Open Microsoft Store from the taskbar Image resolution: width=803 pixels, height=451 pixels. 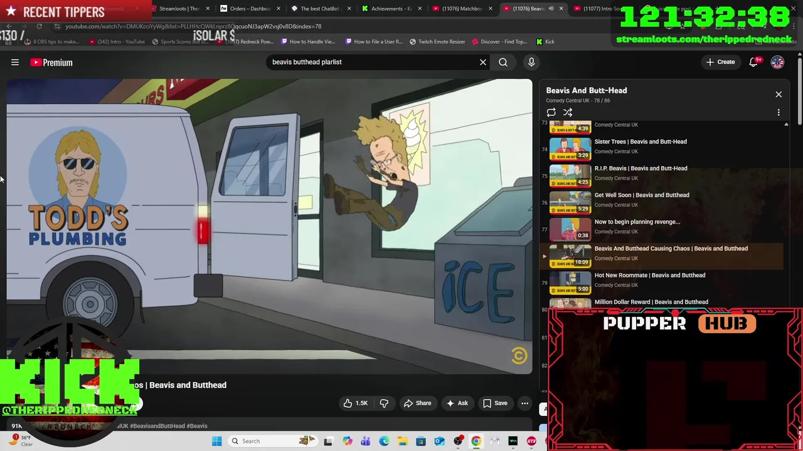421,442
